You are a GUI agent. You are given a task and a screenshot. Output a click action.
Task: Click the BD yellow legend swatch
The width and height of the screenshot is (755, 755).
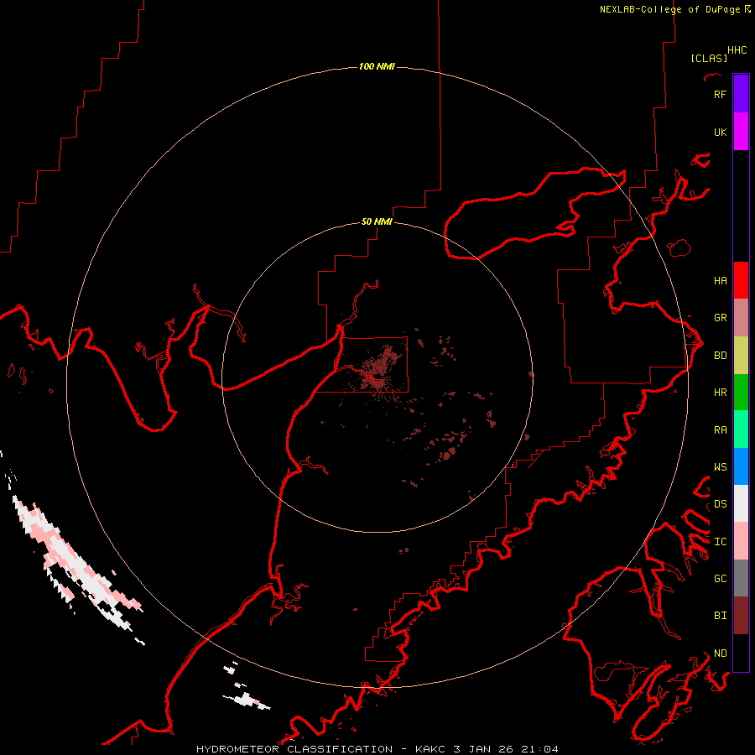(x=741, y=356)
